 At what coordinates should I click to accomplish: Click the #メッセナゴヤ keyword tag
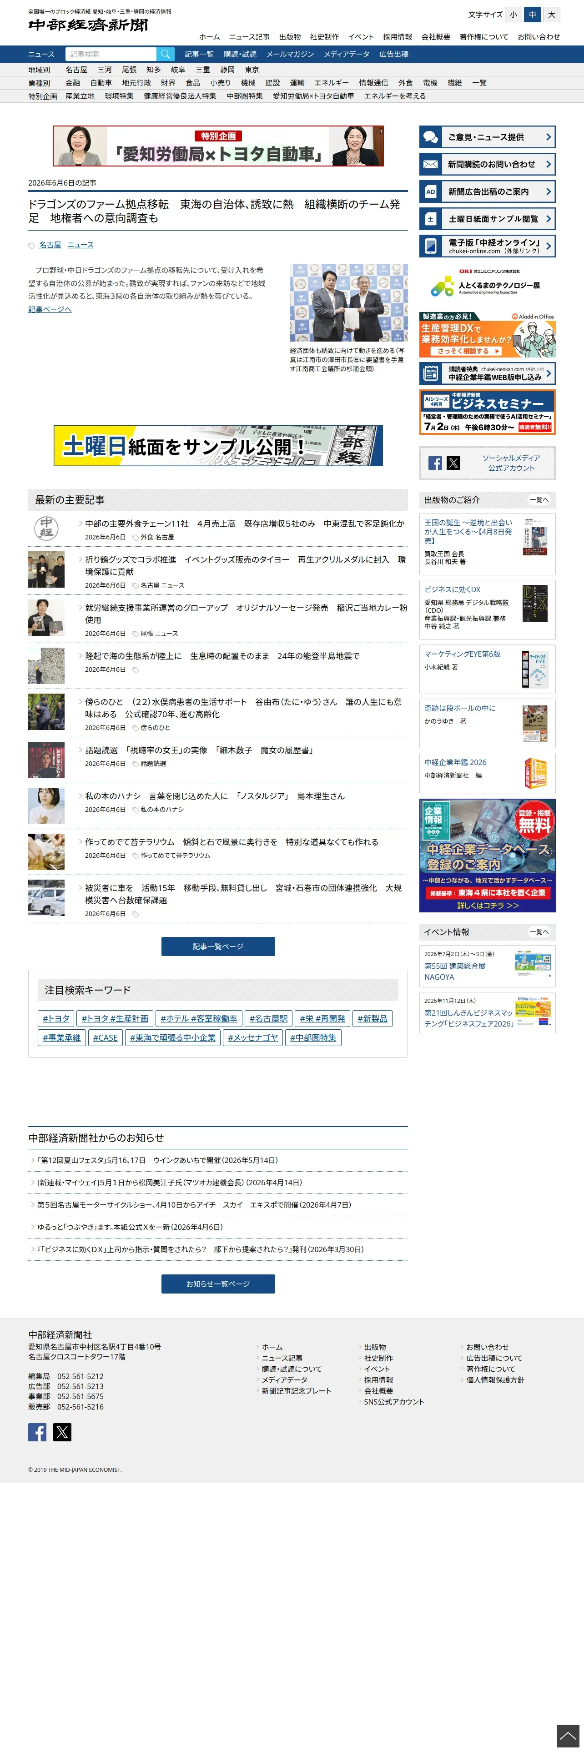[253, 1037]
